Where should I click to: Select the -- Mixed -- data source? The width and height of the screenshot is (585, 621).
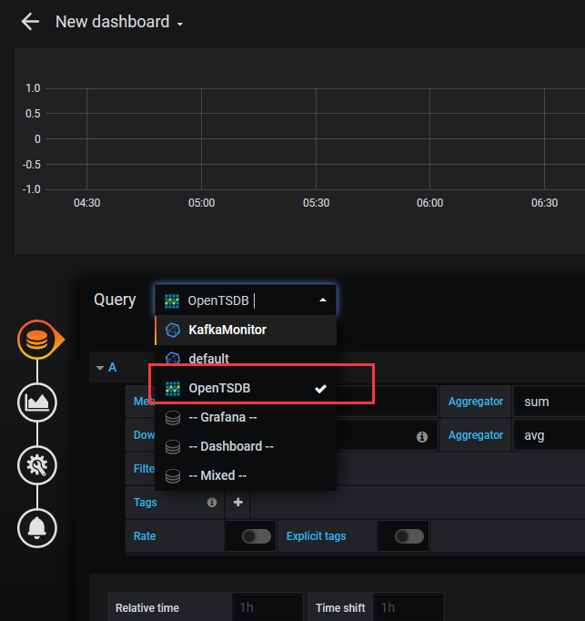coord(246,475)
